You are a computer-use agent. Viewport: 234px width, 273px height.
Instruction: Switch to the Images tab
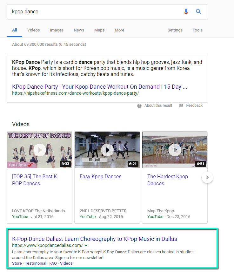57,30
